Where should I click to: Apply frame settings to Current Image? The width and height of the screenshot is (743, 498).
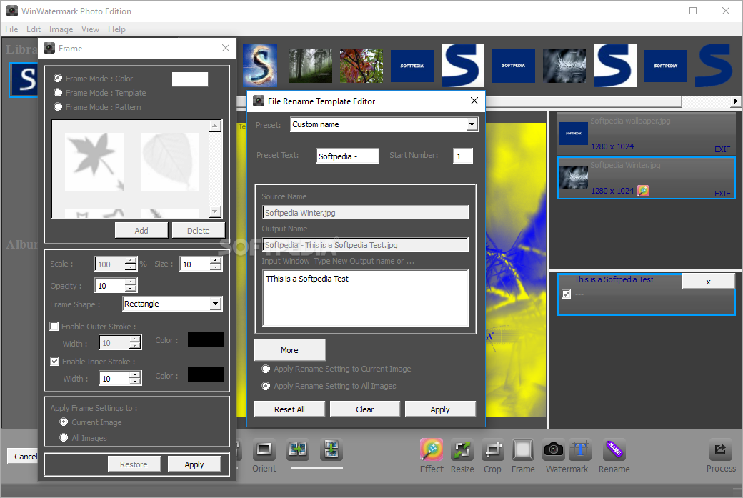(64, 422)
